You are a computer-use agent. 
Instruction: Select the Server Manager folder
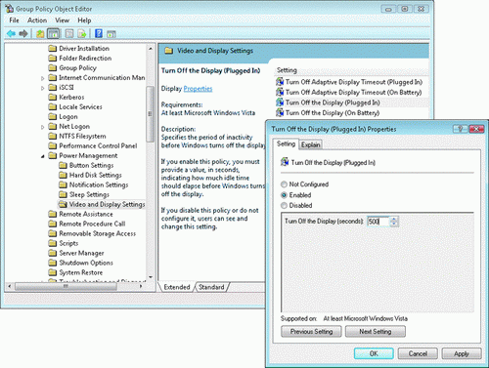76,254
